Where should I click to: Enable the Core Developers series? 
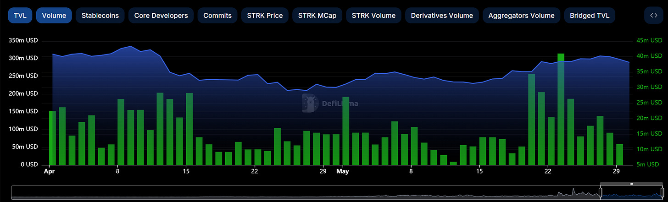[161, 15]
